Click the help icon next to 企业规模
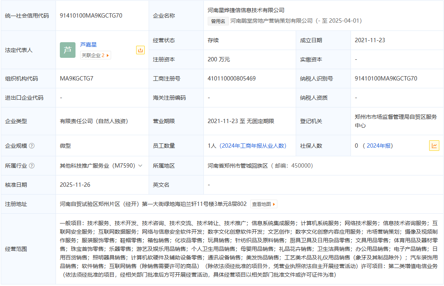The image size is (444, 286). [32, 146]
